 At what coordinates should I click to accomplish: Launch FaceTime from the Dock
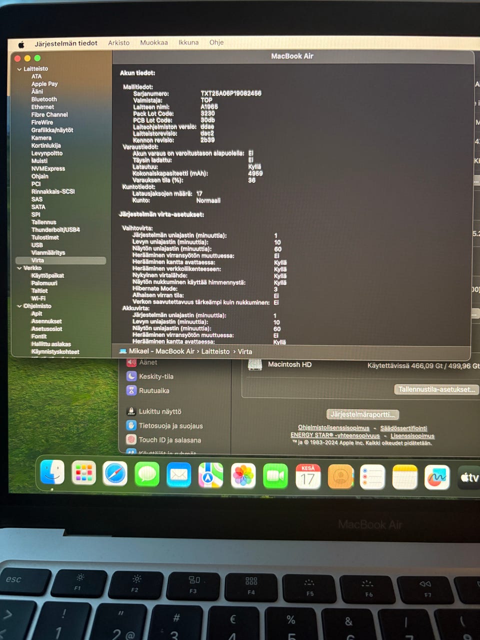tap(275, 476)
